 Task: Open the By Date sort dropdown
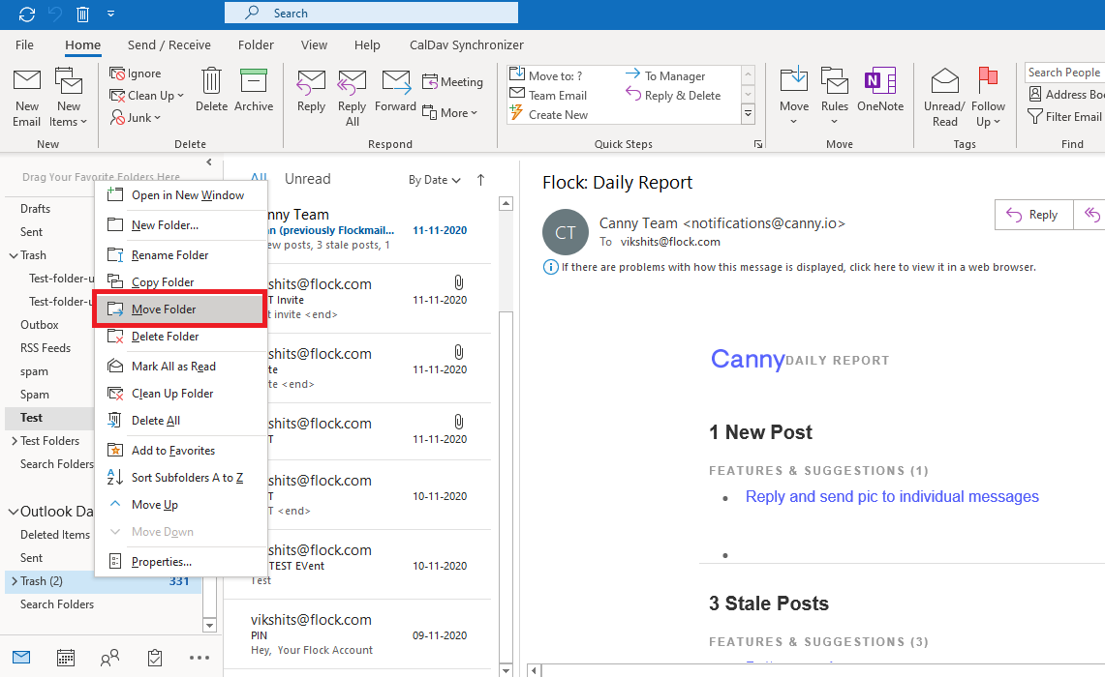tap(434, 180)
